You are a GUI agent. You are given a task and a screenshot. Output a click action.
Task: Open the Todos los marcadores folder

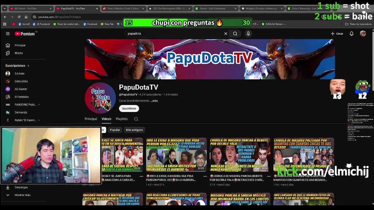[359, 24]
